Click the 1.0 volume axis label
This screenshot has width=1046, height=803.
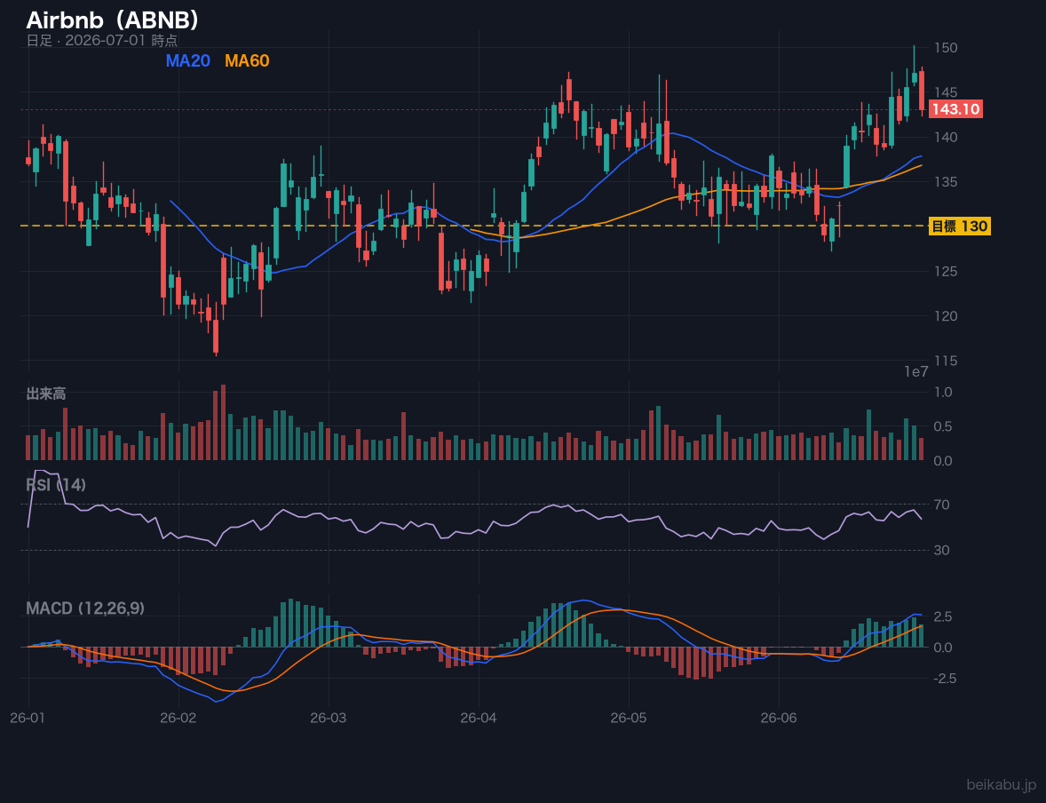(x=943, y=392)
